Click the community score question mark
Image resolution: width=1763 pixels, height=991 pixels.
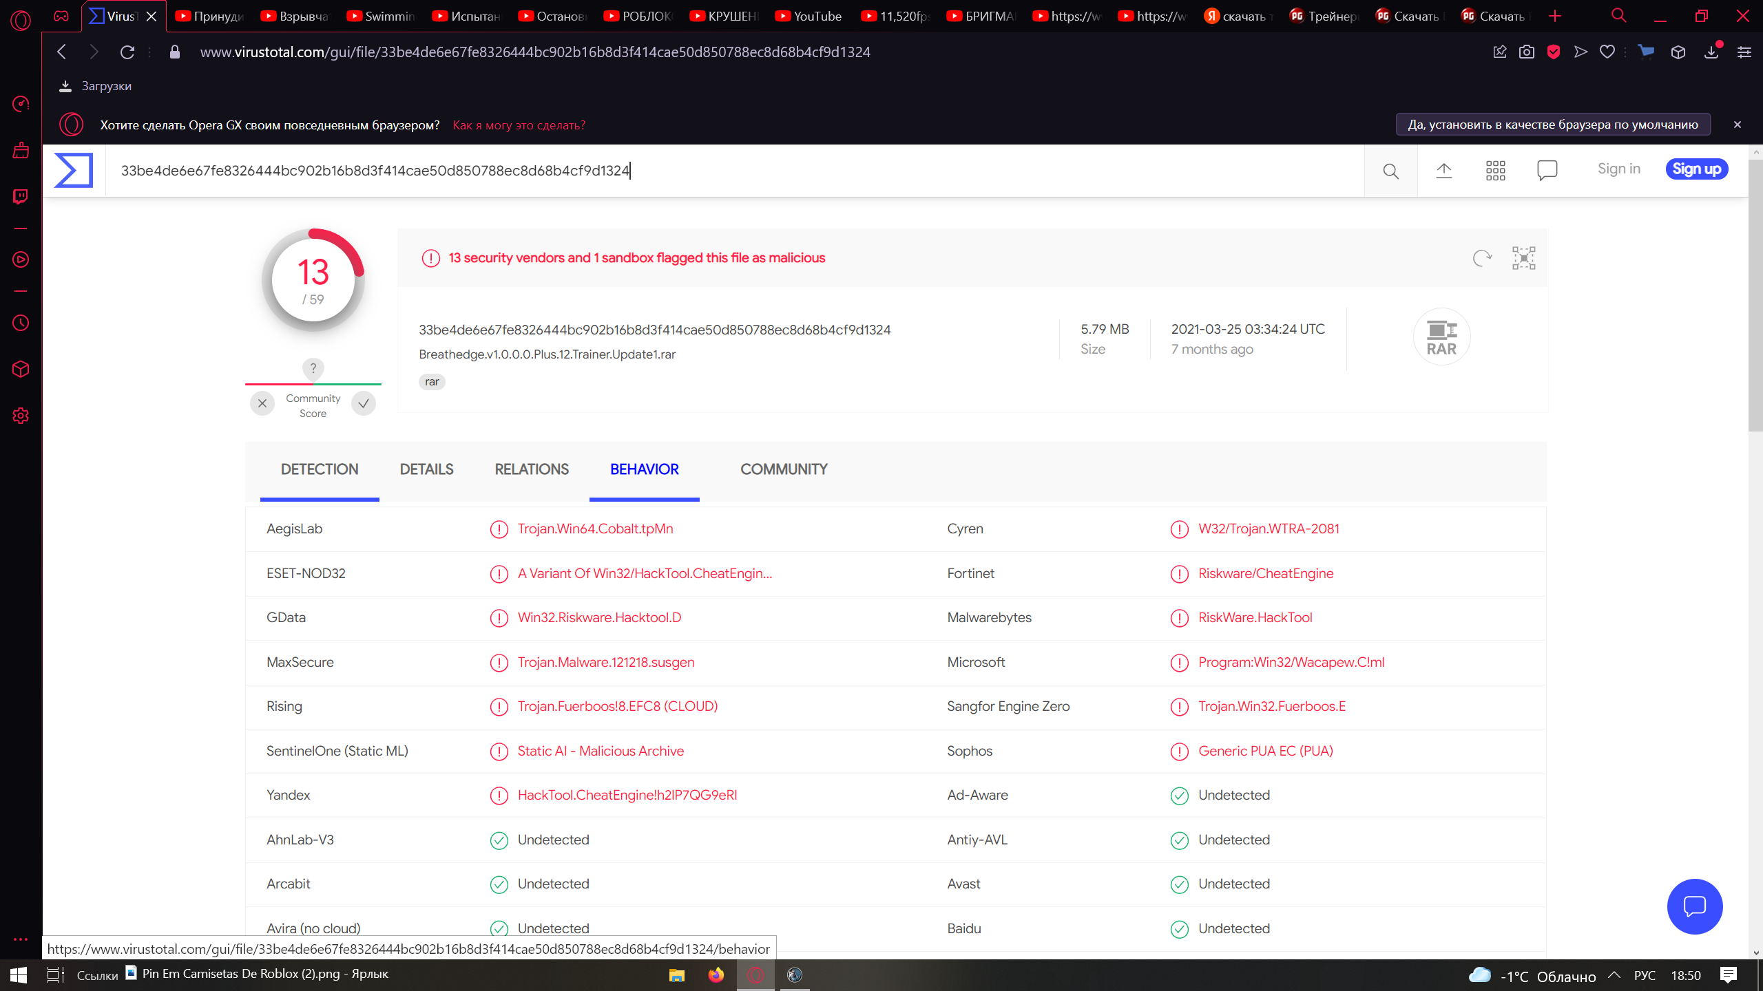point(313,368)
